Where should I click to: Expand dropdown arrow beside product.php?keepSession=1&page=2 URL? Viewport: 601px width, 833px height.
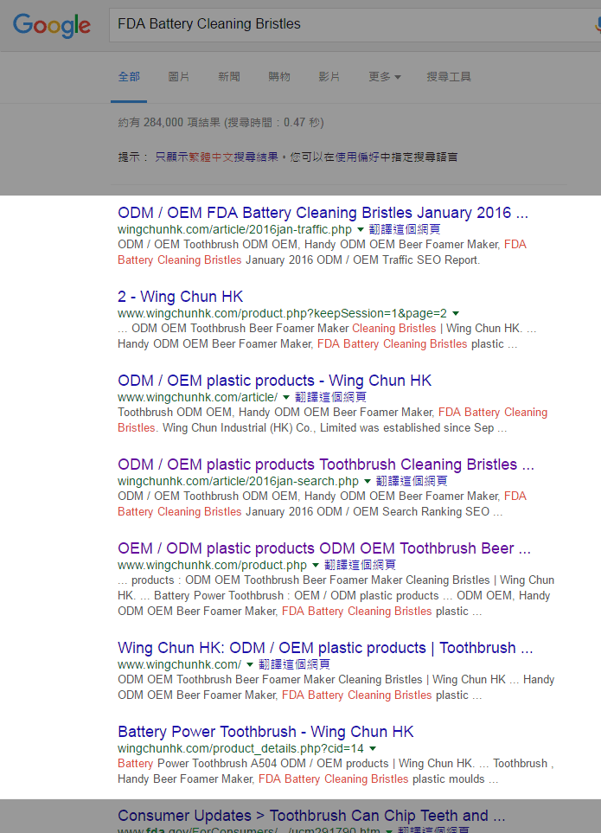tap(456, 313)
